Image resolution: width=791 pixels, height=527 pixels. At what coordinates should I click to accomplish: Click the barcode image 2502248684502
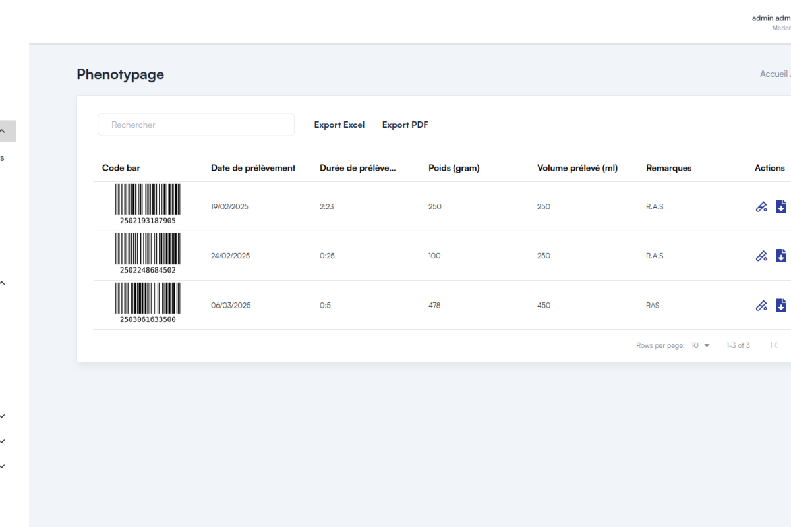coord(148,251)
